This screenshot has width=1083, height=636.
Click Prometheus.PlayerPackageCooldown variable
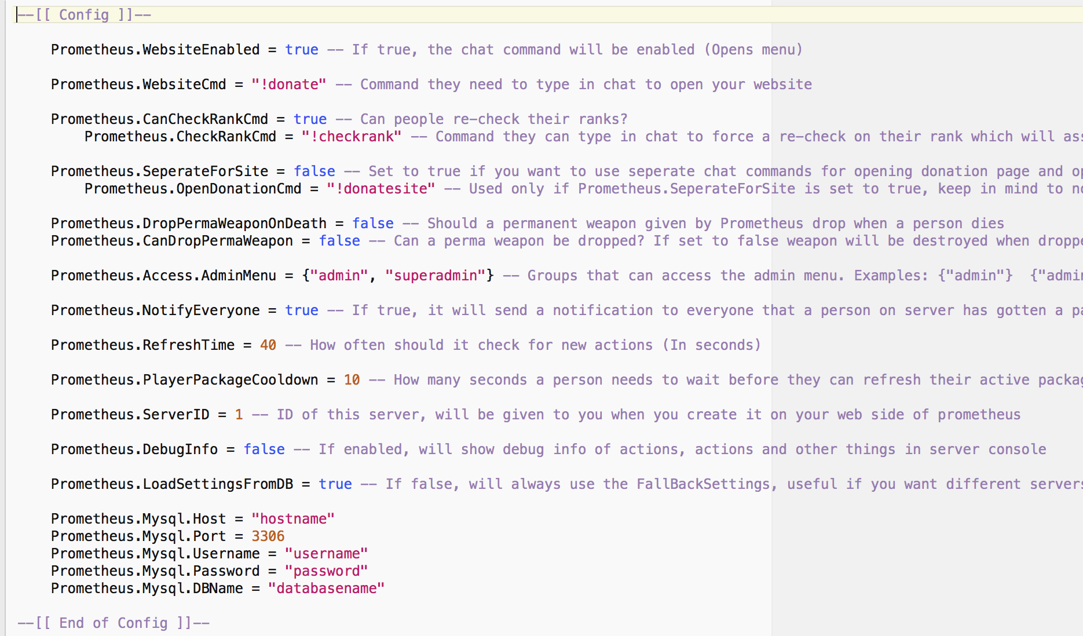pyautogui.click(x=184, y=380)
